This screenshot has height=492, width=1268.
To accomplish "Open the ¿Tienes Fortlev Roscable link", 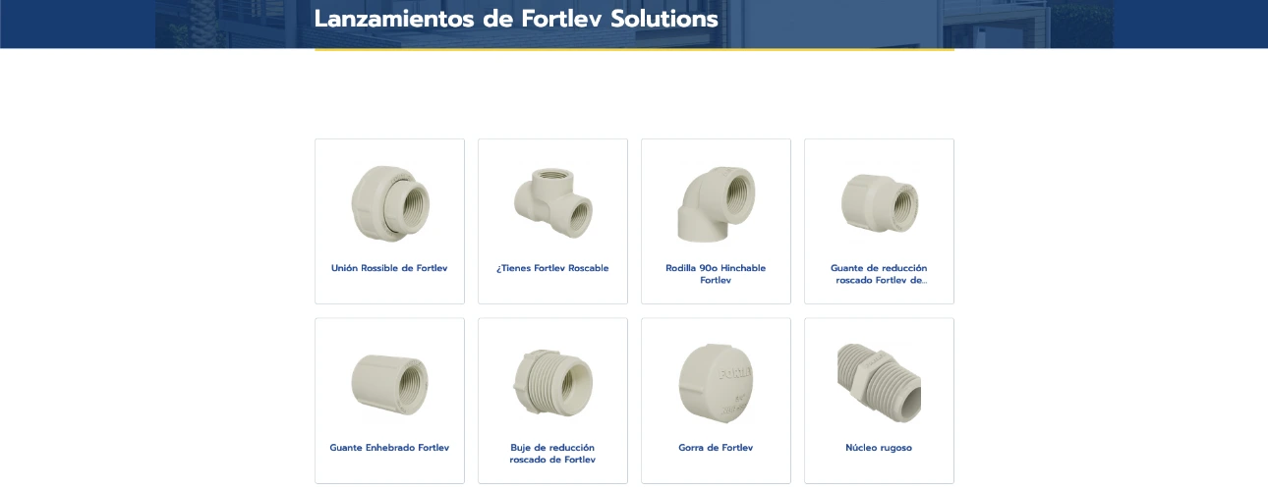I will click(x=552, y=268).
